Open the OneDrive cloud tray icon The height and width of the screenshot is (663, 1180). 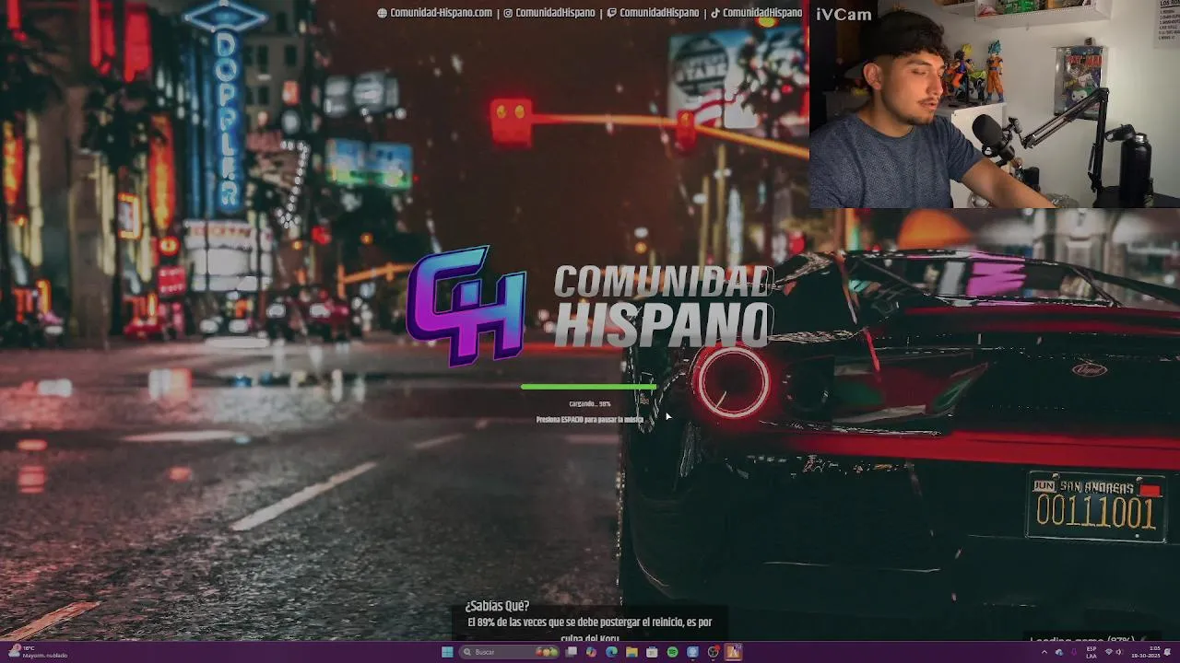1059,652
